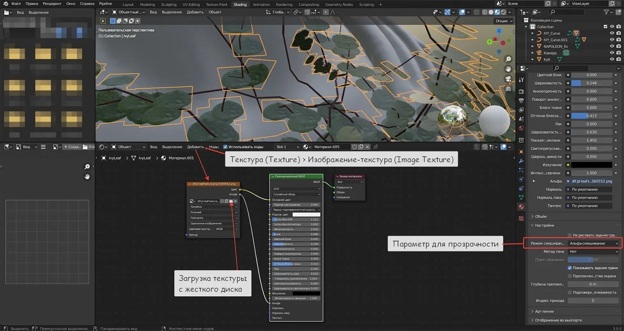Toggle camera view icon in viewport

(508, 79)
